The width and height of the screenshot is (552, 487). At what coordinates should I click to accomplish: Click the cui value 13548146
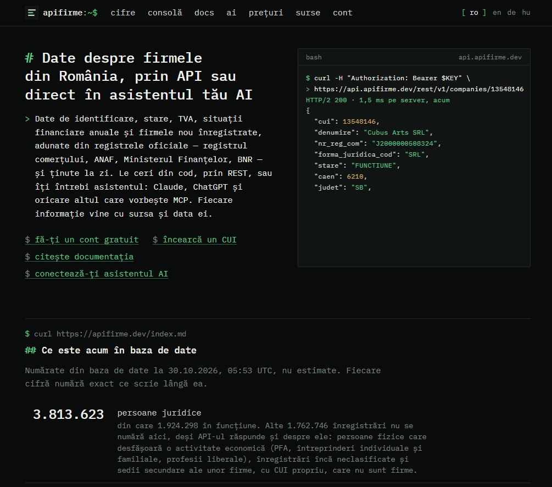[x=359, y=121]
